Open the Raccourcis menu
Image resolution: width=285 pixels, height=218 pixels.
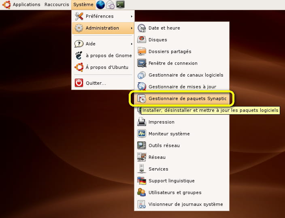pos(57,4)
